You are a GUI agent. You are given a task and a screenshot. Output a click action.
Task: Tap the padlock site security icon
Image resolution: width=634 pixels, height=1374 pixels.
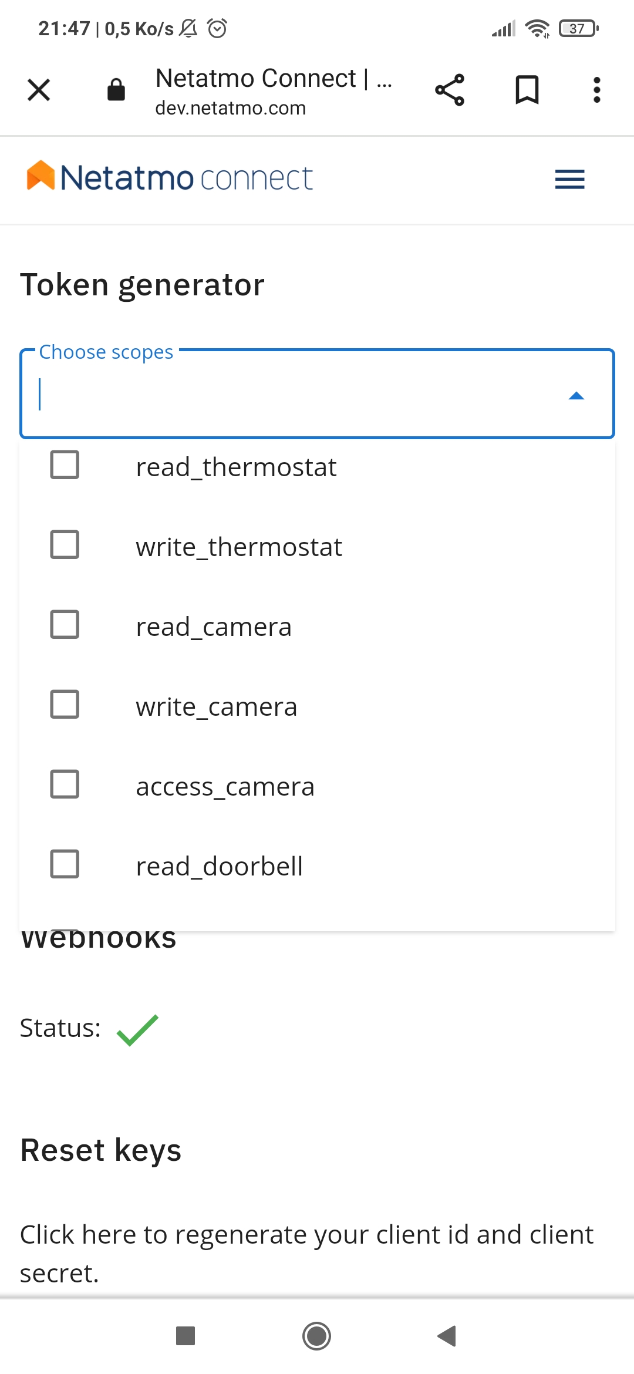coord(116,90)
